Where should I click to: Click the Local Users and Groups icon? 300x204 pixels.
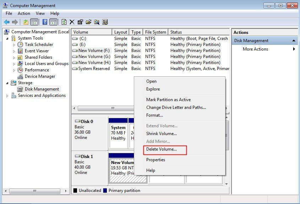tap(20, 64)
